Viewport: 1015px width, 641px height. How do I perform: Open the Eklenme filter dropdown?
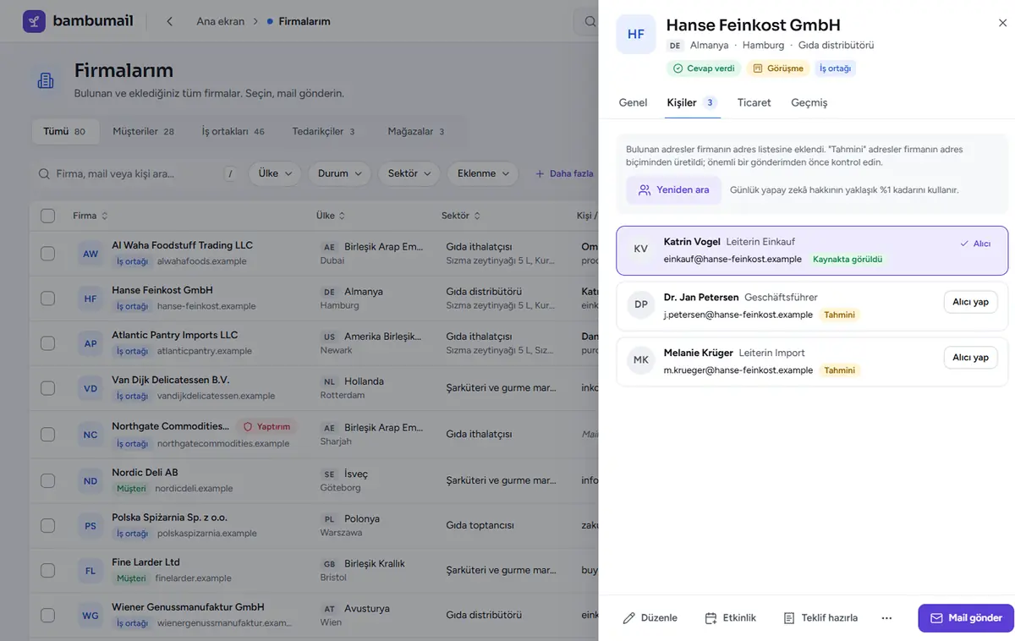[x=483, y=173]
